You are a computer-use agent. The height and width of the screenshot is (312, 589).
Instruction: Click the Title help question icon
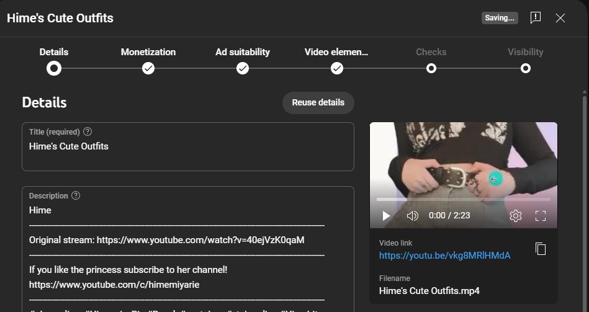point(88,131)
